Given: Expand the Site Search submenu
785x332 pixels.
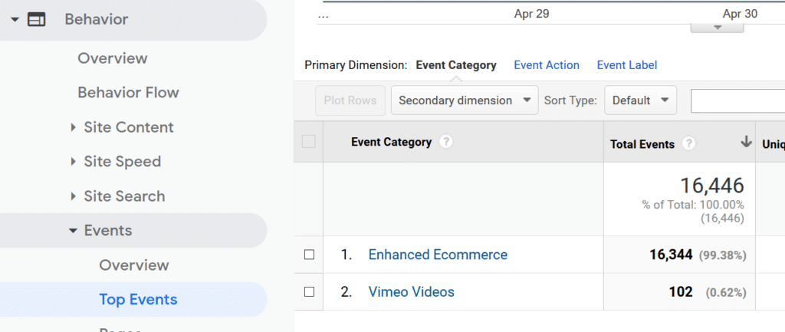Looking at the screenshot, I should (74, 196).
